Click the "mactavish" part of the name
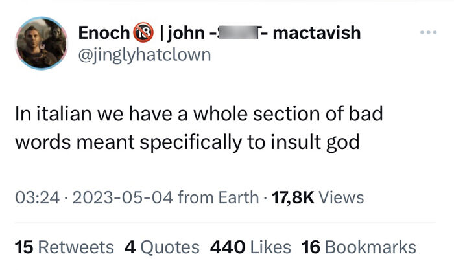Screen dimensions: 454x270 coord(317,32)
